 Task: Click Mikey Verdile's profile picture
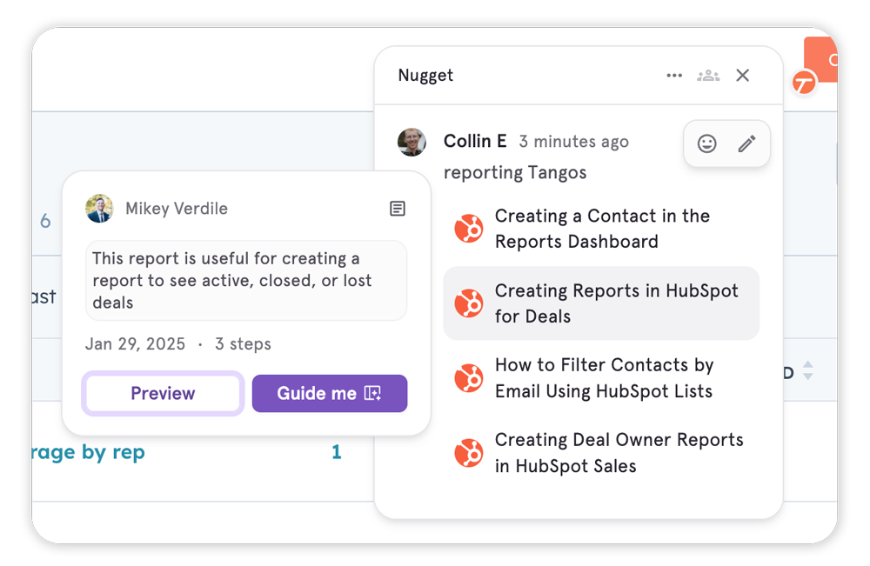(99, 209)
